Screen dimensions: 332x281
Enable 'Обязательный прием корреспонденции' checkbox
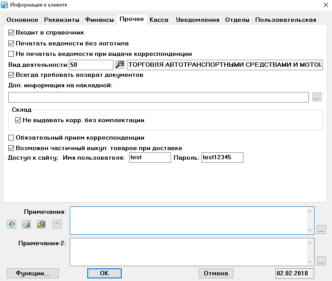pos(11,137)
